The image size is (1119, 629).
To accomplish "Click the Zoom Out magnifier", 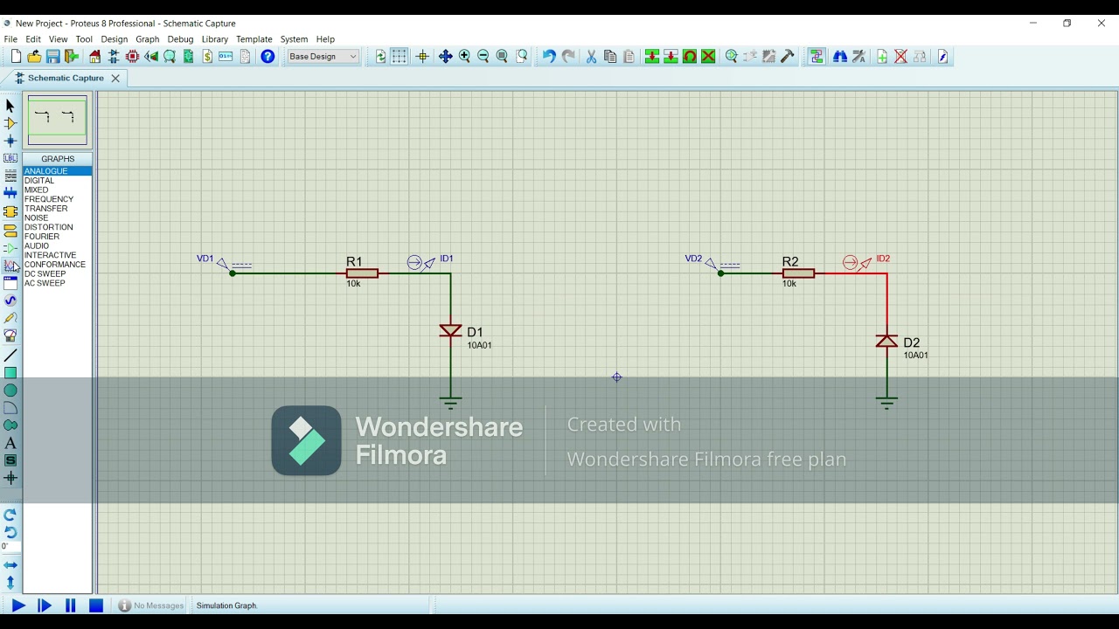I will (483, 57).
